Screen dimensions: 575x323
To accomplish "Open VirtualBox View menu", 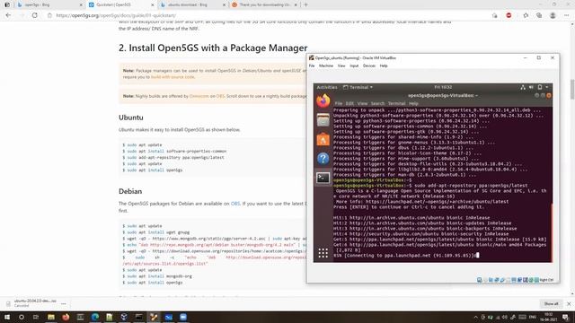I will point(341,65).
